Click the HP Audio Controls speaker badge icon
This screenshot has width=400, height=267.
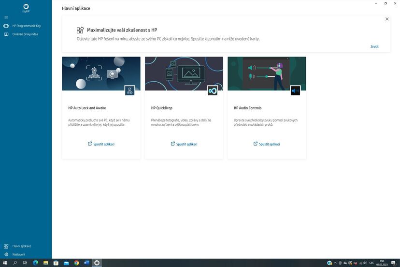pos(295,90)
